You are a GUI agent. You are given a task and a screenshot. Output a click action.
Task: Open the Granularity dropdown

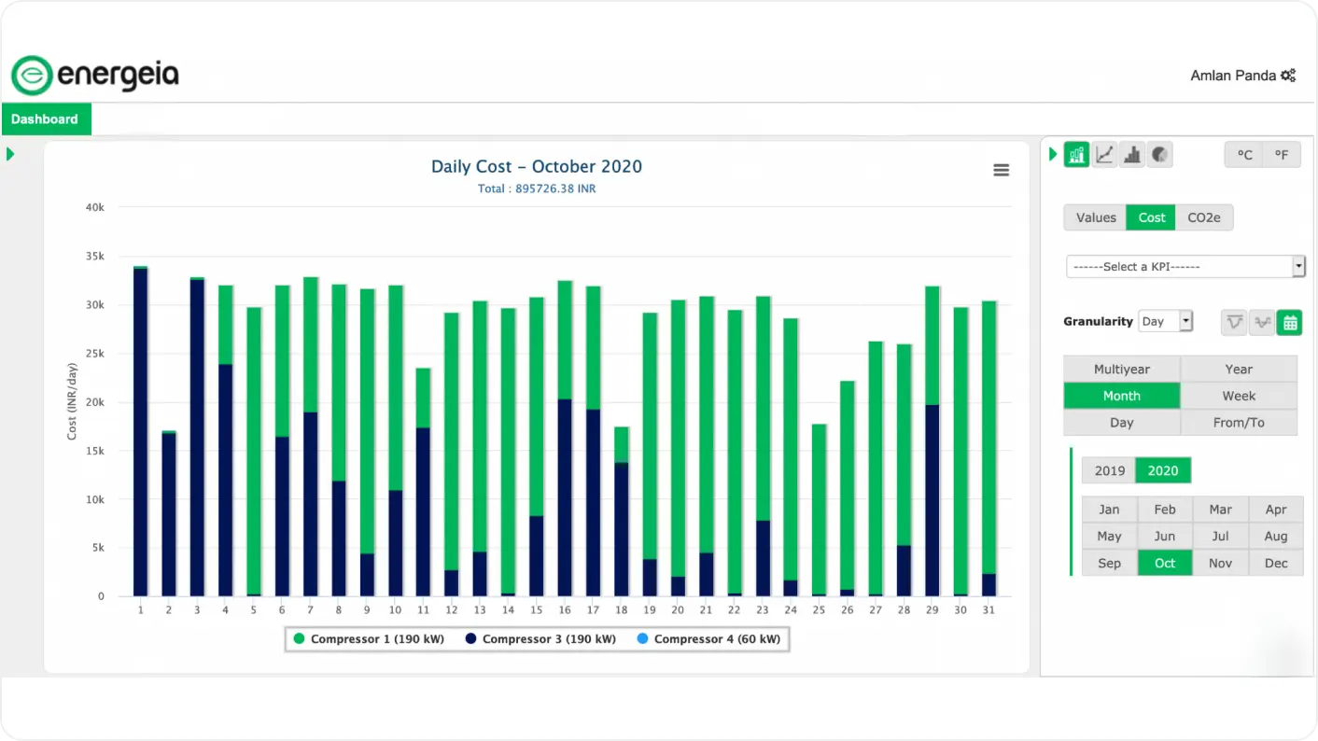(x=1165, y=321)
